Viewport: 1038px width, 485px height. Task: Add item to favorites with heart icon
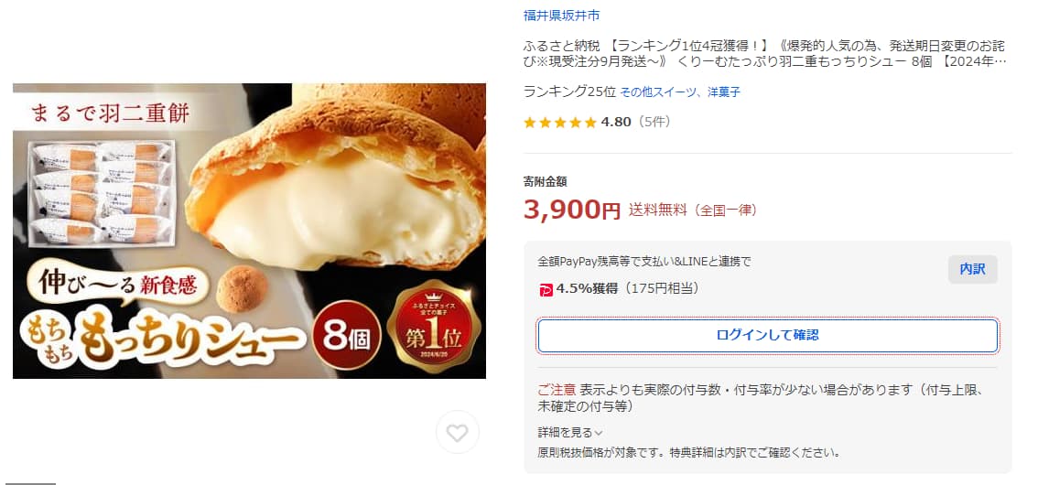click(457, 432)
